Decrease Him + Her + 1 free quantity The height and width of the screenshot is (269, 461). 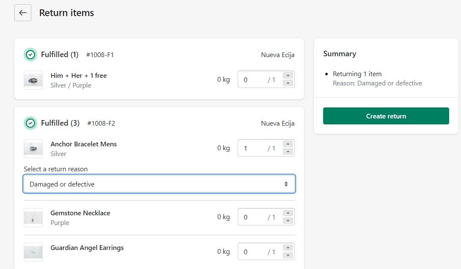pyautogui.click(x=288, y=83)
